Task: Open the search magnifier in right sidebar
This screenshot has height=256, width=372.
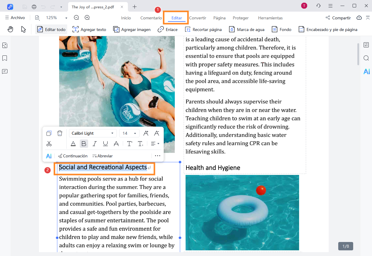Action: coord(366,58)
